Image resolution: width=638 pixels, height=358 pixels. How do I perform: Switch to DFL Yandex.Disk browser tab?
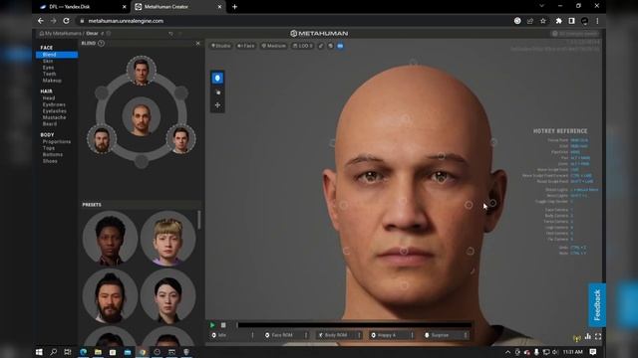(83, 7)
